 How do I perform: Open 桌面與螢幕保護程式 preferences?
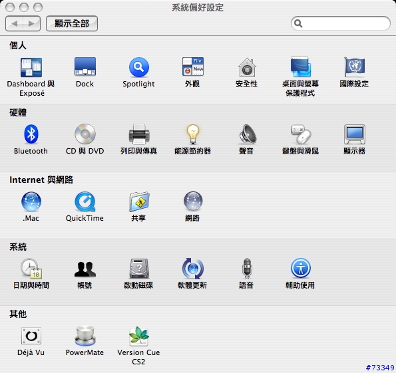pyautogui.click(x=301, y=66)
